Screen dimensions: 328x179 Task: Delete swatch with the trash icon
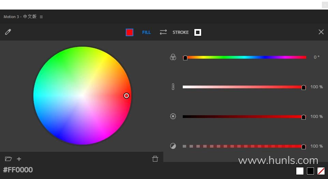tap(155, 159)
